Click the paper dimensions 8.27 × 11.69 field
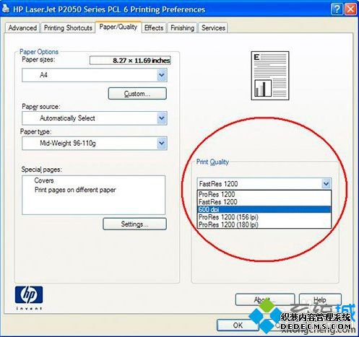The image size is (359, 337). pos(130,60)
